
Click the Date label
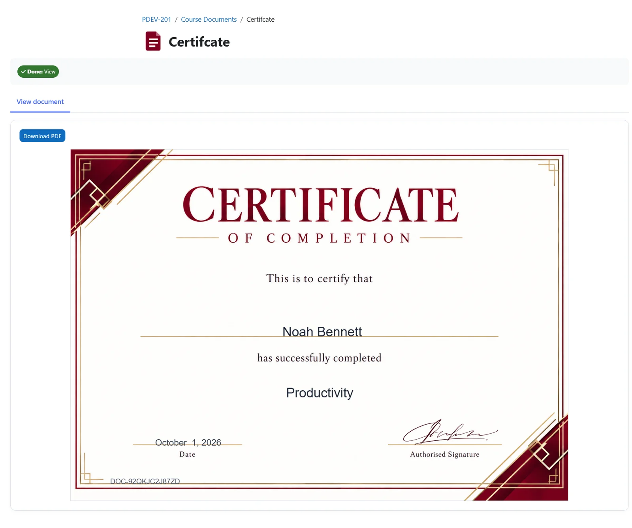tap(187, 454)
